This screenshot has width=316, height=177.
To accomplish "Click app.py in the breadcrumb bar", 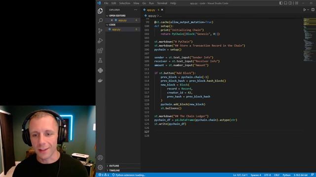I will [152, 16].
